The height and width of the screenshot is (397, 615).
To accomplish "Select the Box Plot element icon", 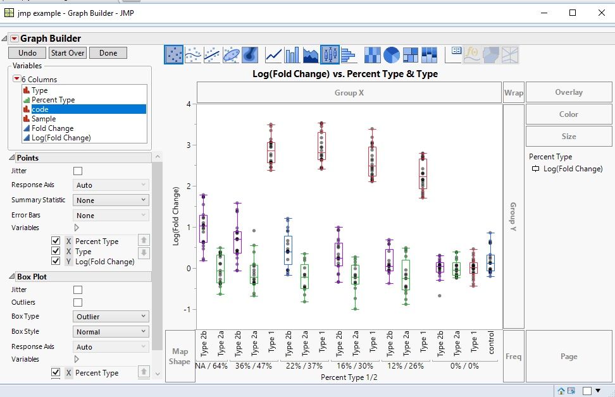I will [x=330, y=54].
